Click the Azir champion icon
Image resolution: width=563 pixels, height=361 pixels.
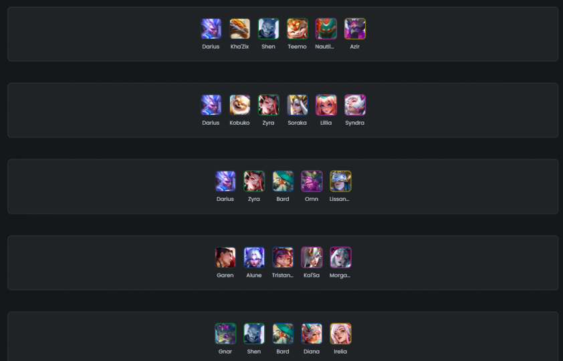pos(355,29)
